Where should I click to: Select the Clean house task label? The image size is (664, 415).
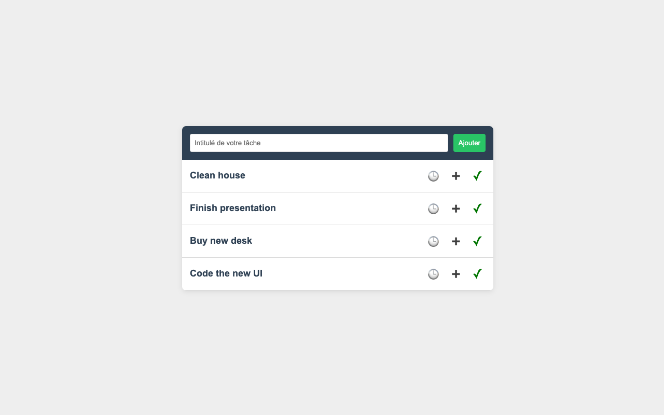click(x=217, y=175)
